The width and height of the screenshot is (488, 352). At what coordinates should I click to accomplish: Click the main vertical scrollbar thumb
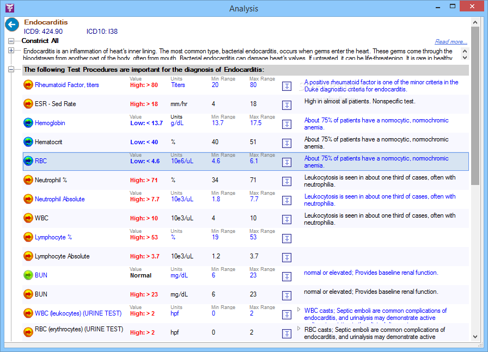click(475, 106)
